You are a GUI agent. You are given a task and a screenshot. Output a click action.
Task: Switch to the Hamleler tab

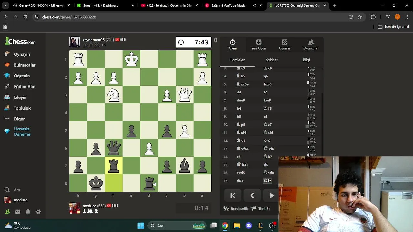pyautogui.click(x=237, y=60)
